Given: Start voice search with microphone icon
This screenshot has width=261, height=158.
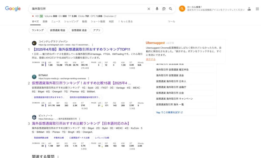Looking at the screenshot, I should click(x=157, y=9).
